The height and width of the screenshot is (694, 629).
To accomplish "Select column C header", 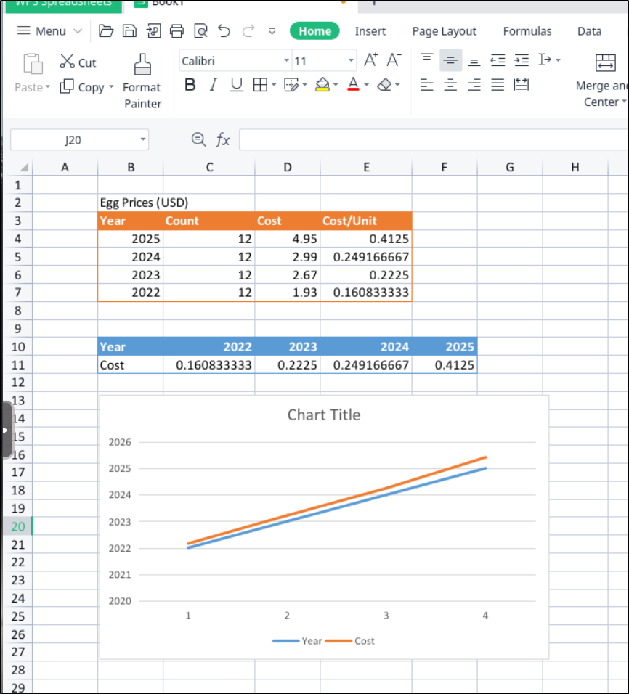I will [209, 167].
